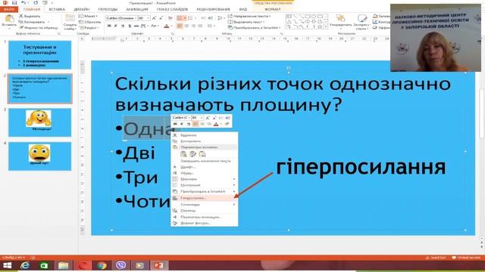Click the New Slide (Создать слайд) icon
Screen dimensions: 485x272
coord(70,18)
